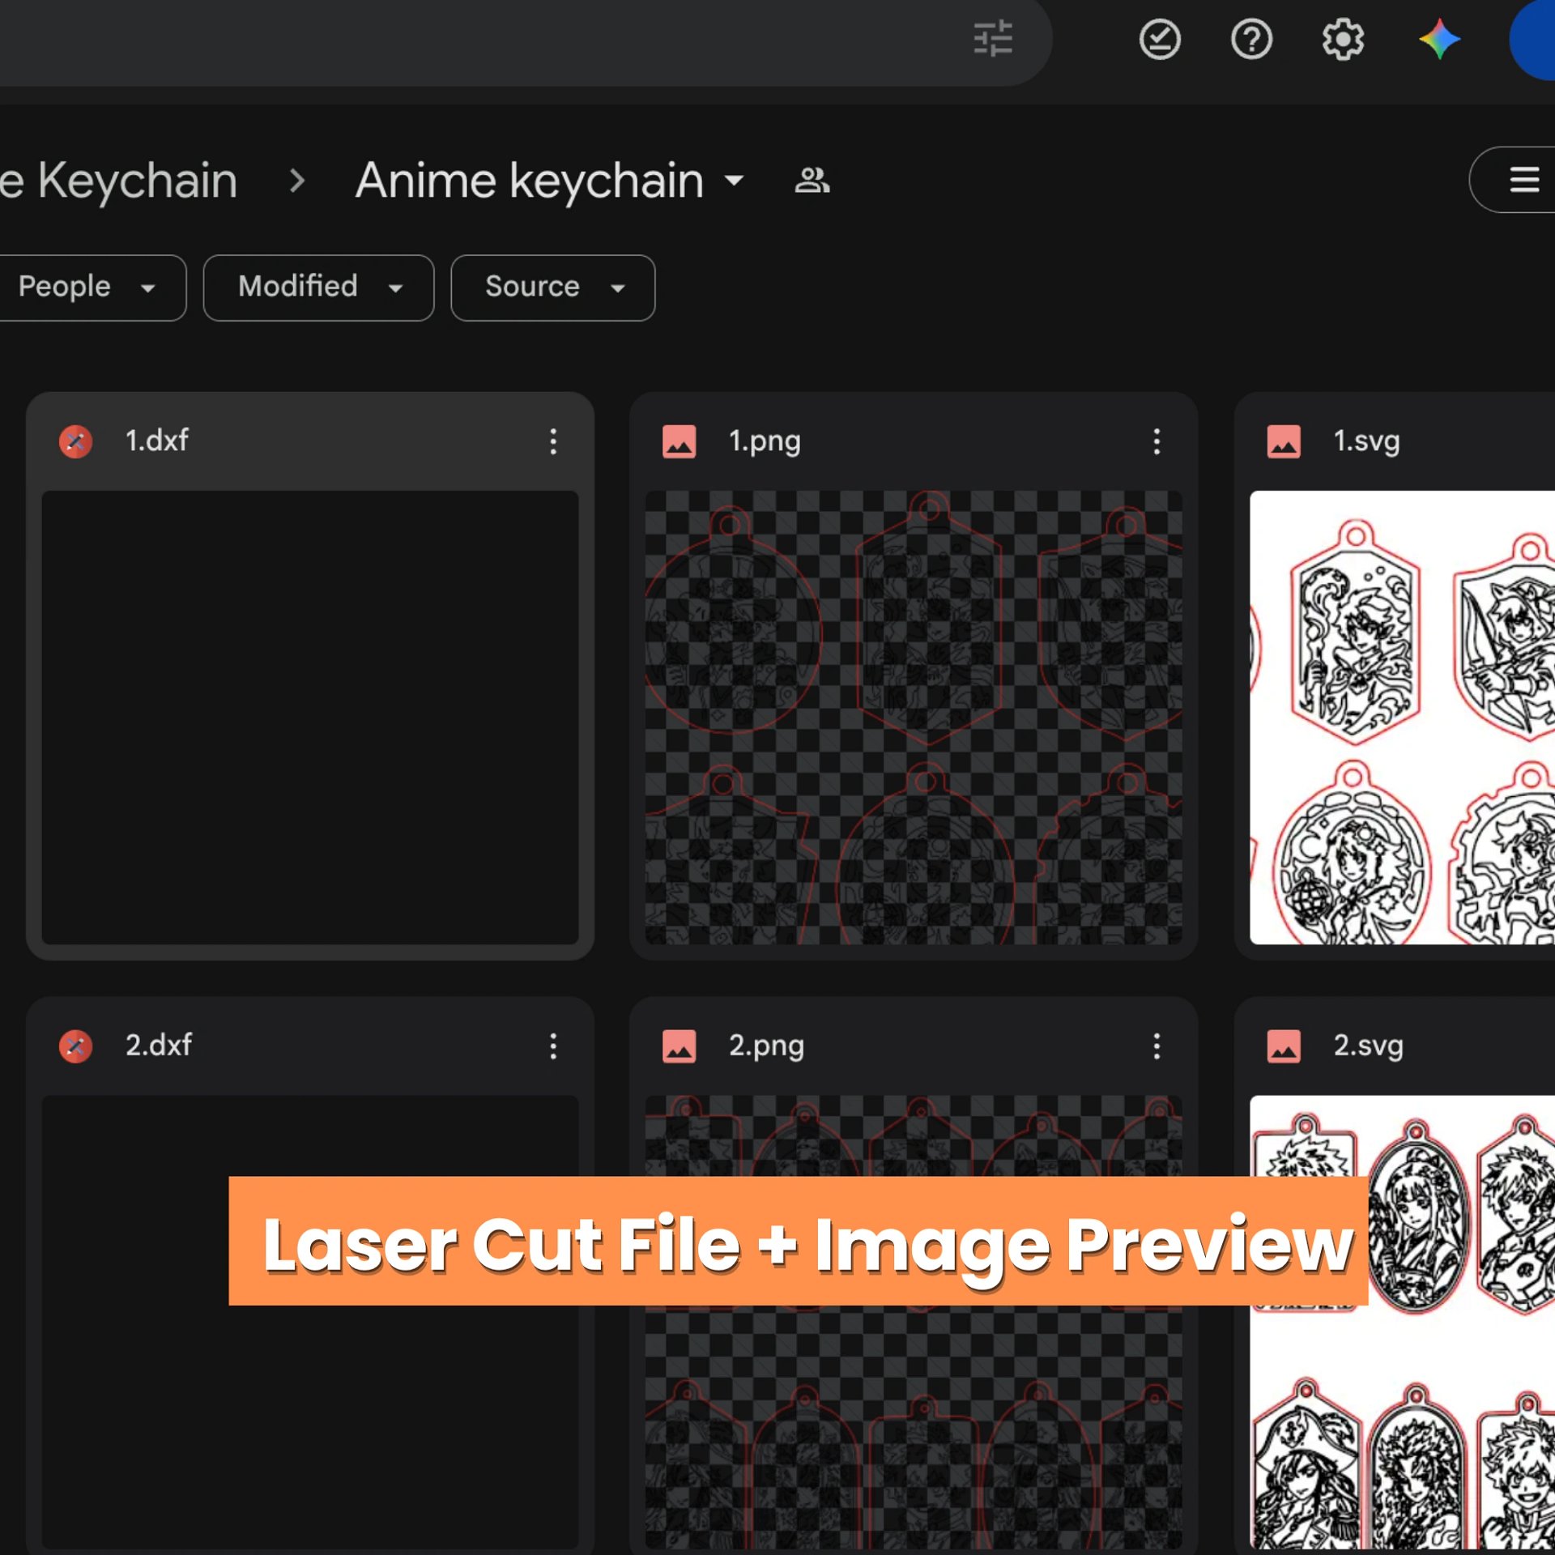Image resolution: width=1555 pixels, height=1555 pixels.
Task: Click the 1.png image file icon
Action: (x=679, y=441)
